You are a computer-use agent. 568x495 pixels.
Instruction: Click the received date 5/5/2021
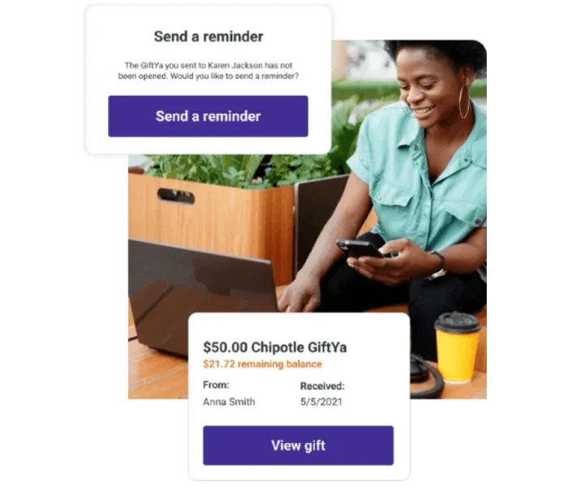coord(321,402)
